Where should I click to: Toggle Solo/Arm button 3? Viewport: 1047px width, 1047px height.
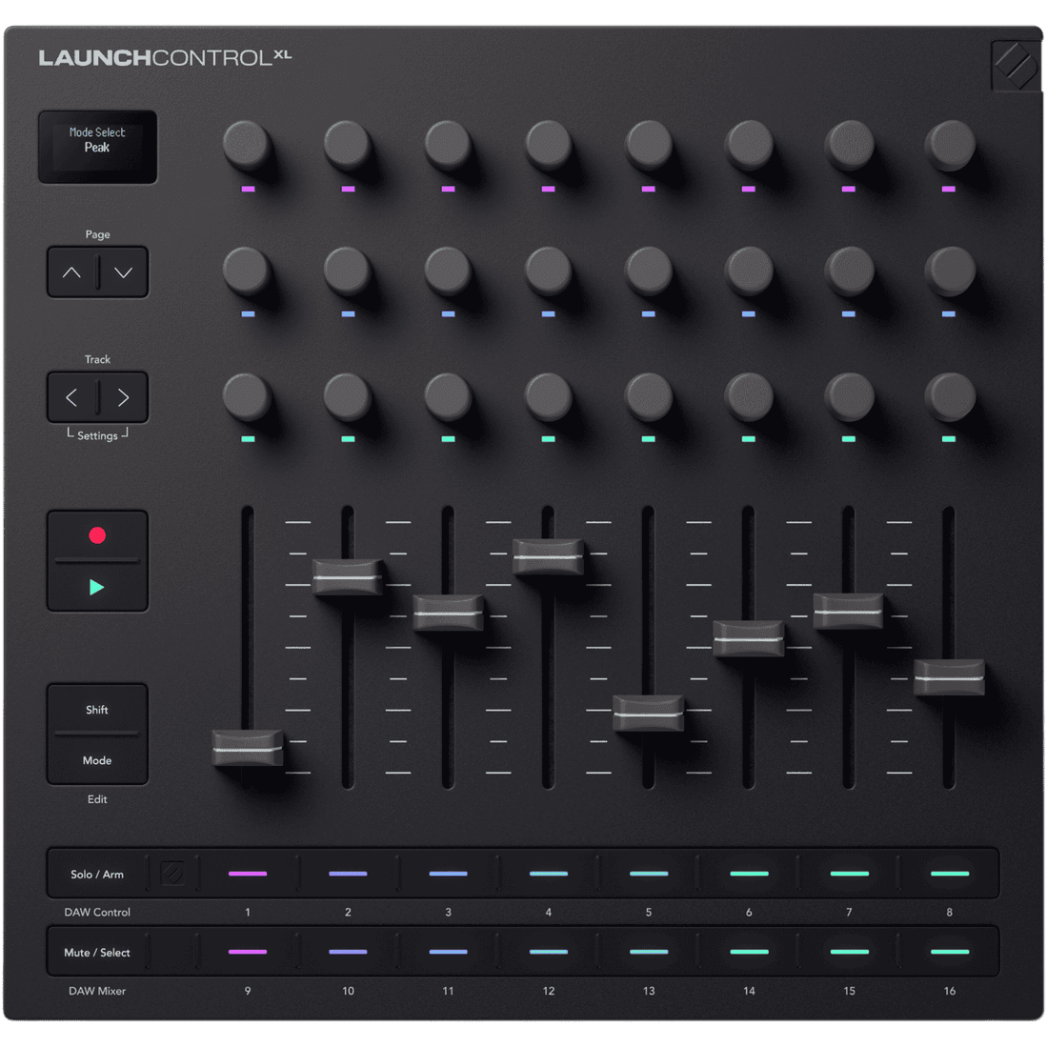(x=448, y=874)
